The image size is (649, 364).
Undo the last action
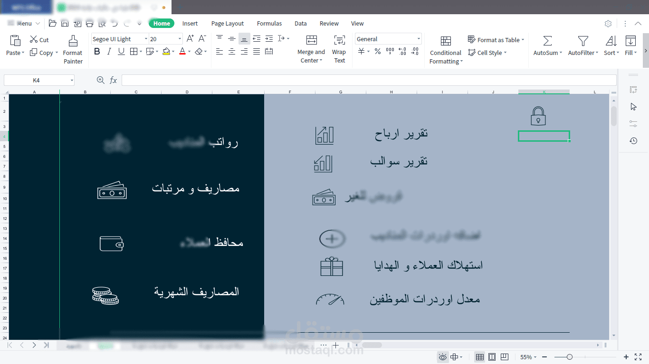pos(115,23)
